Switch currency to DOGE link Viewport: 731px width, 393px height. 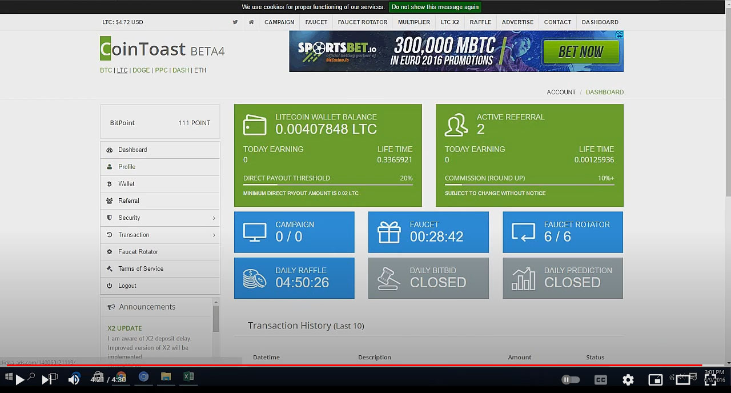click(141, 70)
